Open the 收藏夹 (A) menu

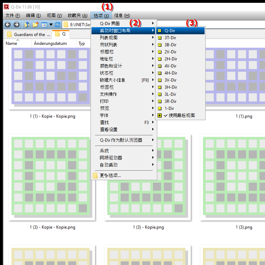coord(78,16)
